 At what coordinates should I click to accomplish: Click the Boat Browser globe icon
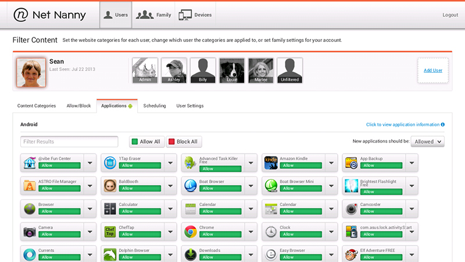191,186
